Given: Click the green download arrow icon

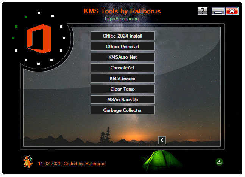Looking at the screenshot, I should coord(219,162).
